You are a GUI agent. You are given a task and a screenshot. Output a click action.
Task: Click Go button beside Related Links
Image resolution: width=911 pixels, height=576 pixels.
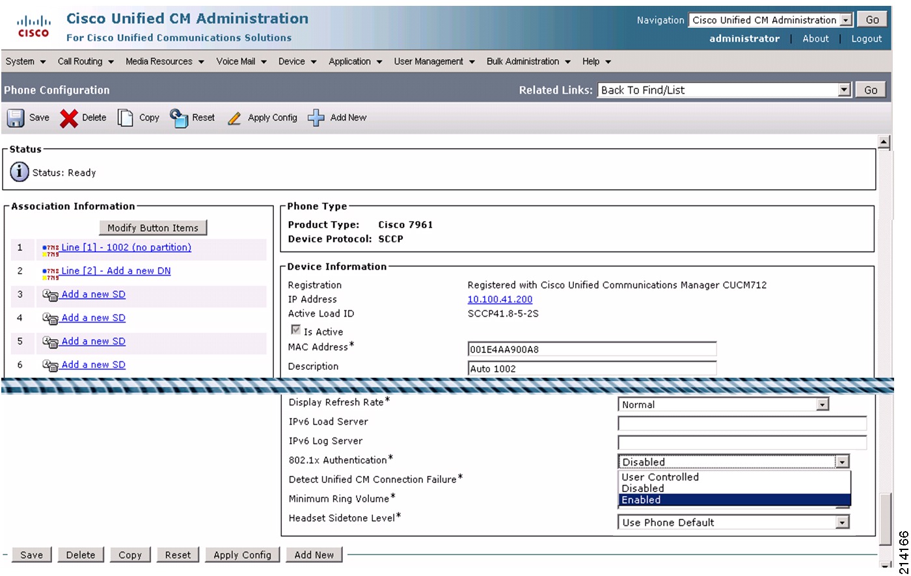(x=871, y=90)
